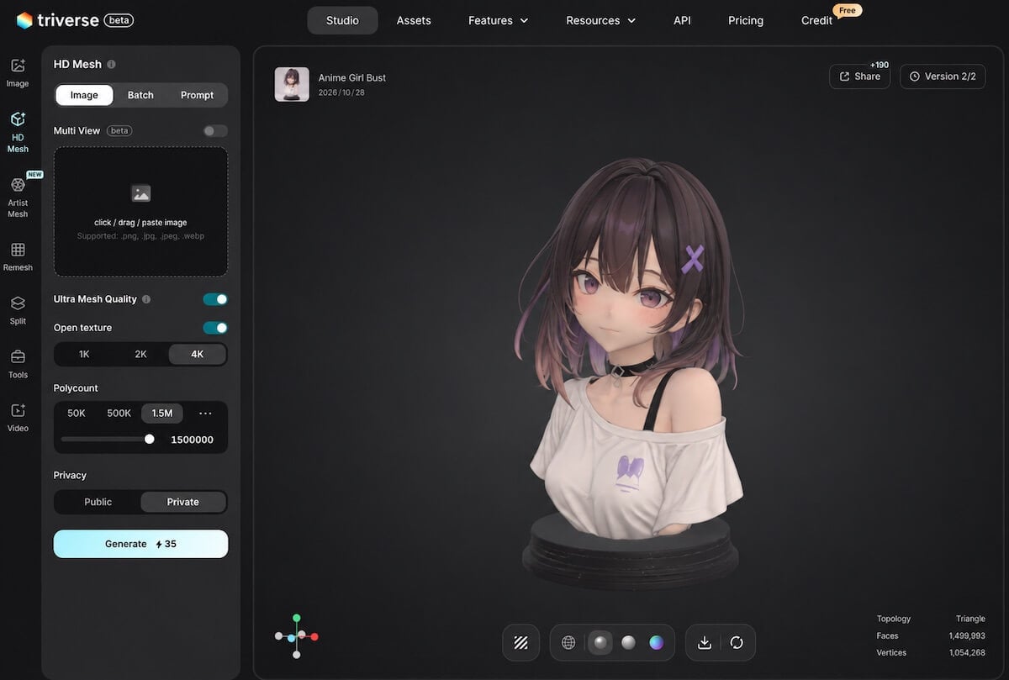1009x680 pixels.
Task: Open the Credit page
Action: pos(816,20)
